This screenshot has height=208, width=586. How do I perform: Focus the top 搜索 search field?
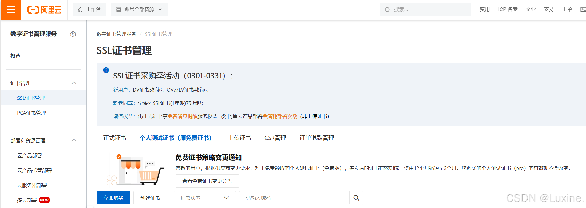(425, 10)
